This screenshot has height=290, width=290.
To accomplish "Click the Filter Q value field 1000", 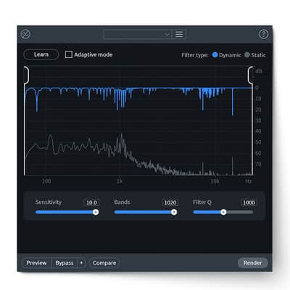I will pyautogui.click(x=249, y=202).
